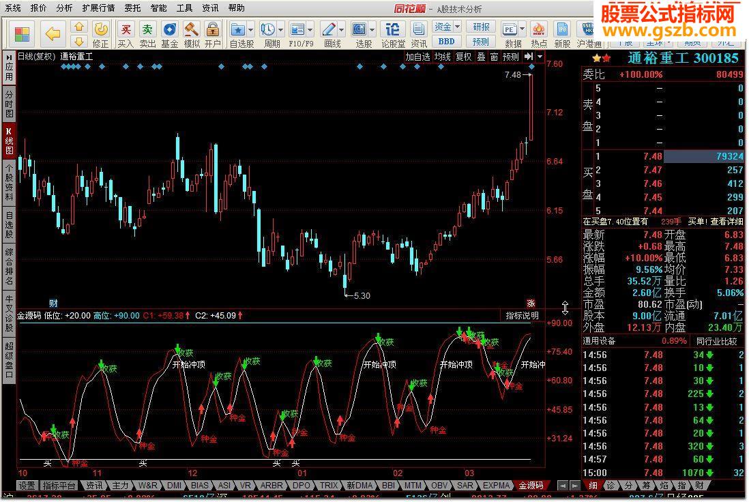
Task: Click the BBD button
Action: pyautogui.click(x=447, y=42)
